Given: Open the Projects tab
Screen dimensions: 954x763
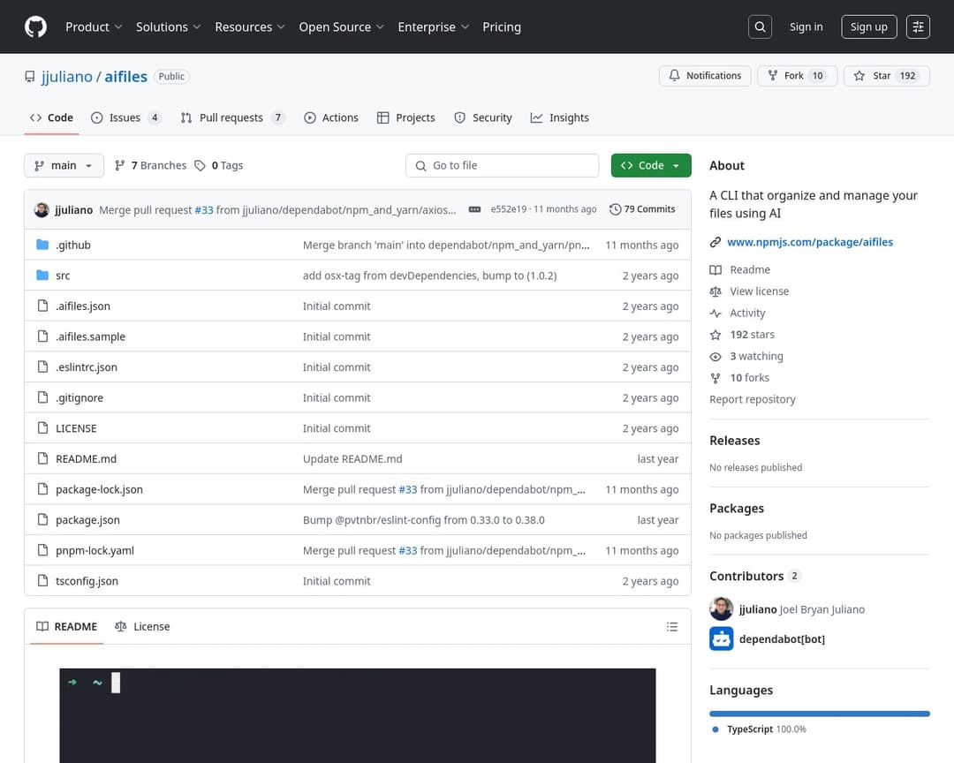Looking at the screenshot, I should 405,118.
